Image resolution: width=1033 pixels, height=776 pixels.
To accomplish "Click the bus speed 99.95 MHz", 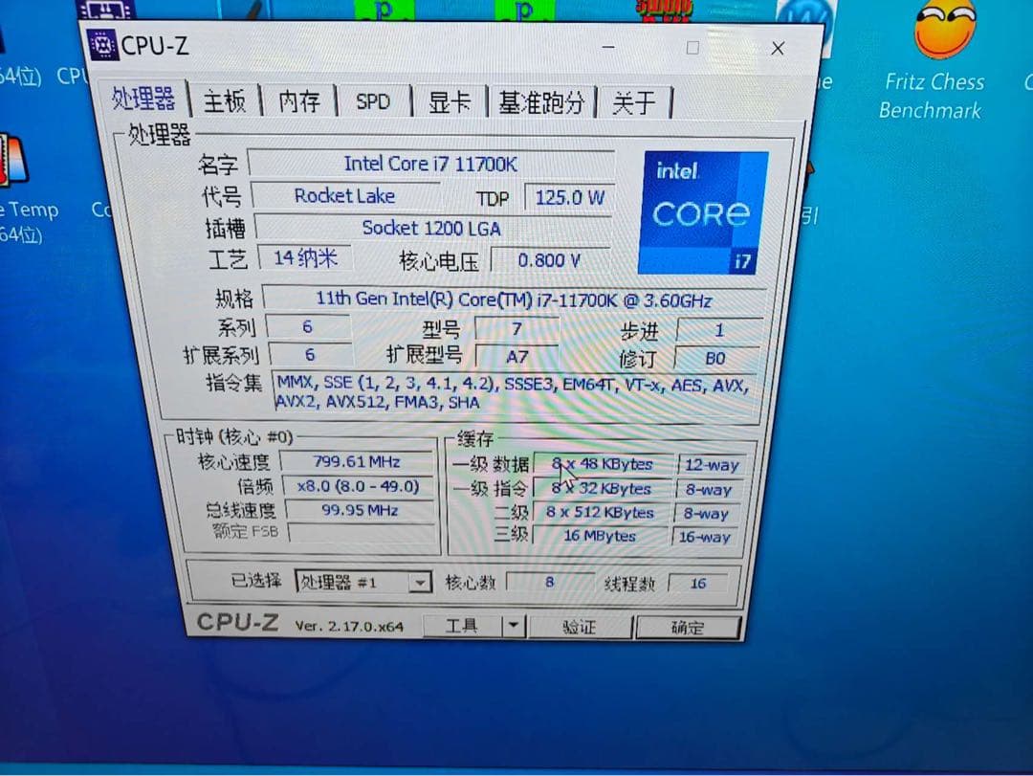I will [360, 510].
